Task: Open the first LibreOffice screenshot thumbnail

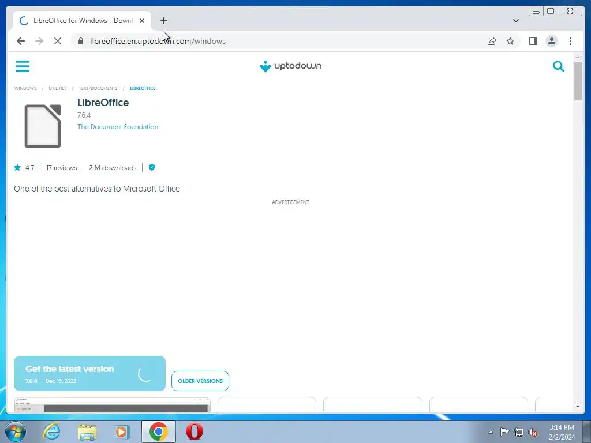Action: coord(112,405)
